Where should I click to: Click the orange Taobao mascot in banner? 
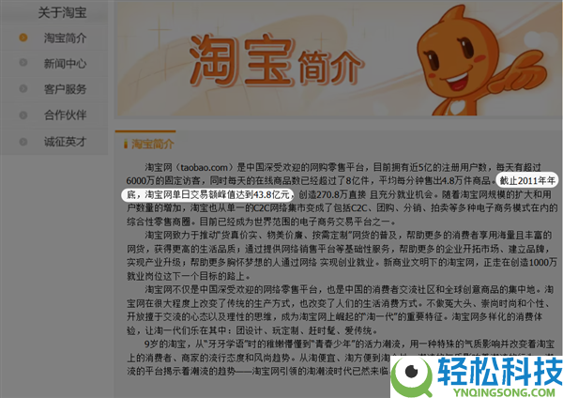(x=481, y=62)
